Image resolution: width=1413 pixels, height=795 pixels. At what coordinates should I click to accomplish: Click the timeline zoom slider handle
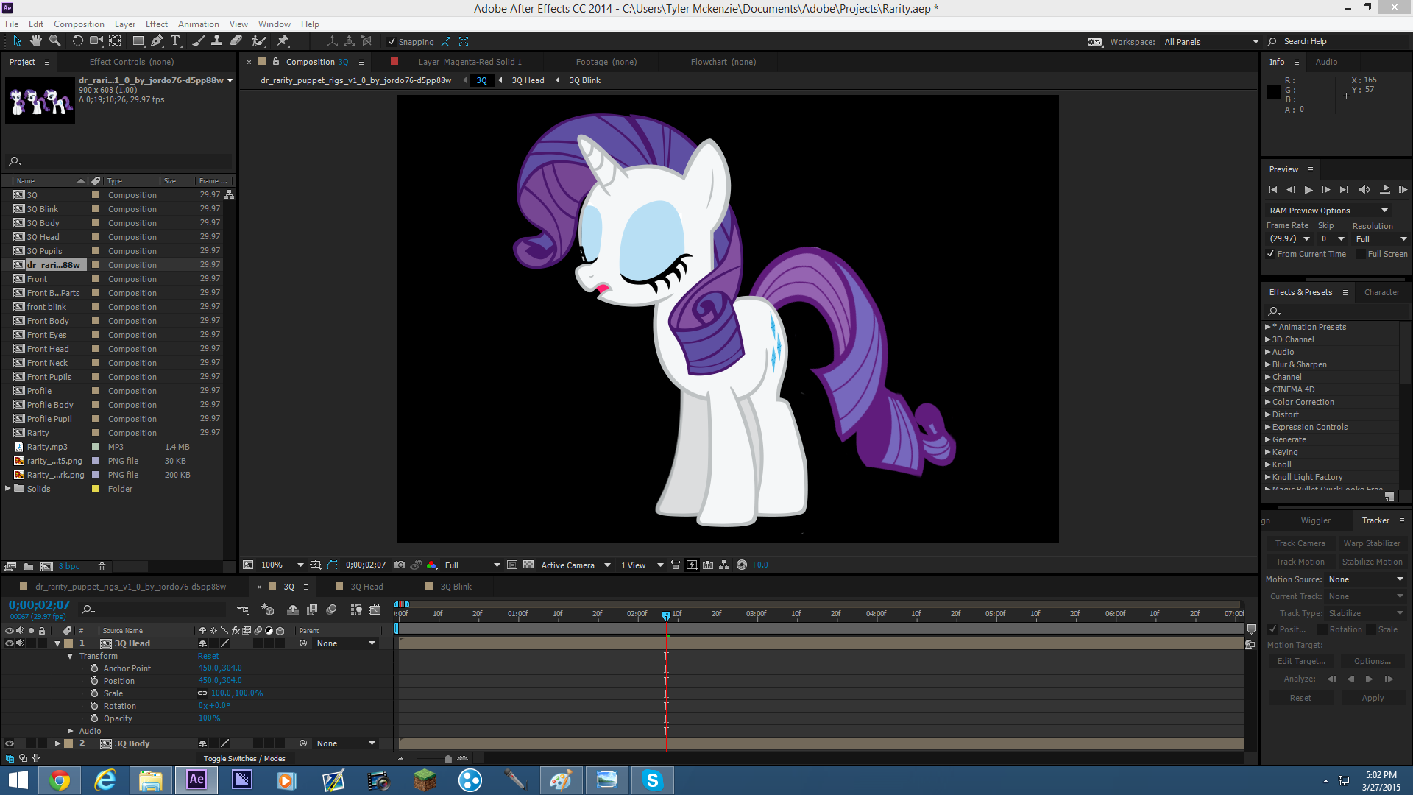tap(448, 759)
